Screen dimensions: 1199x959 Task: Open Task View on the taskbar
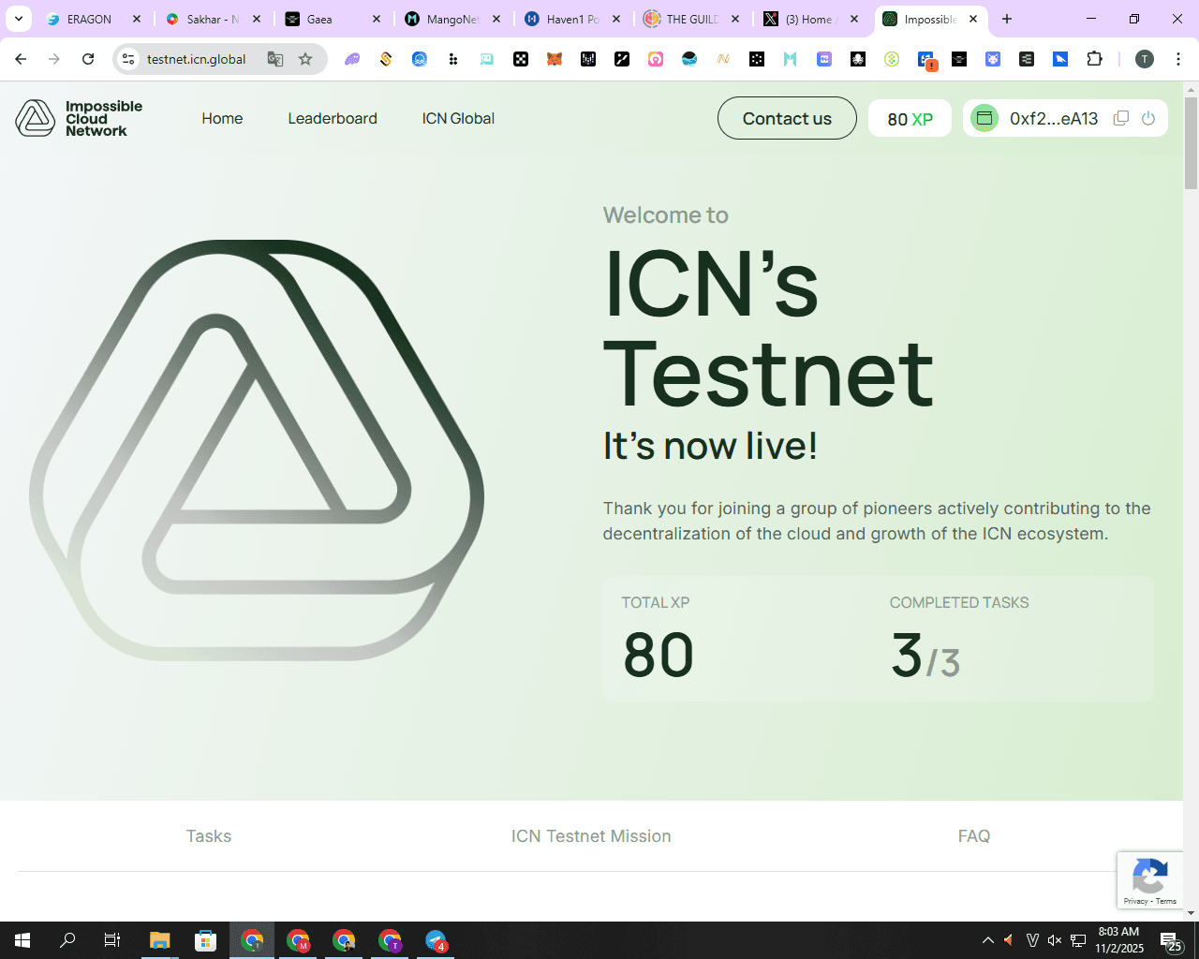[x=112, y=940]
